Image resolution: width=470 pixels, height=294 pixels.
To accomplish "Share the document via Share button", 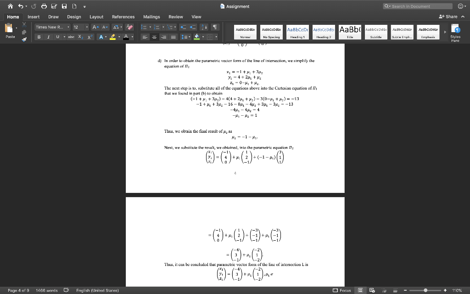I will (448, 17).
